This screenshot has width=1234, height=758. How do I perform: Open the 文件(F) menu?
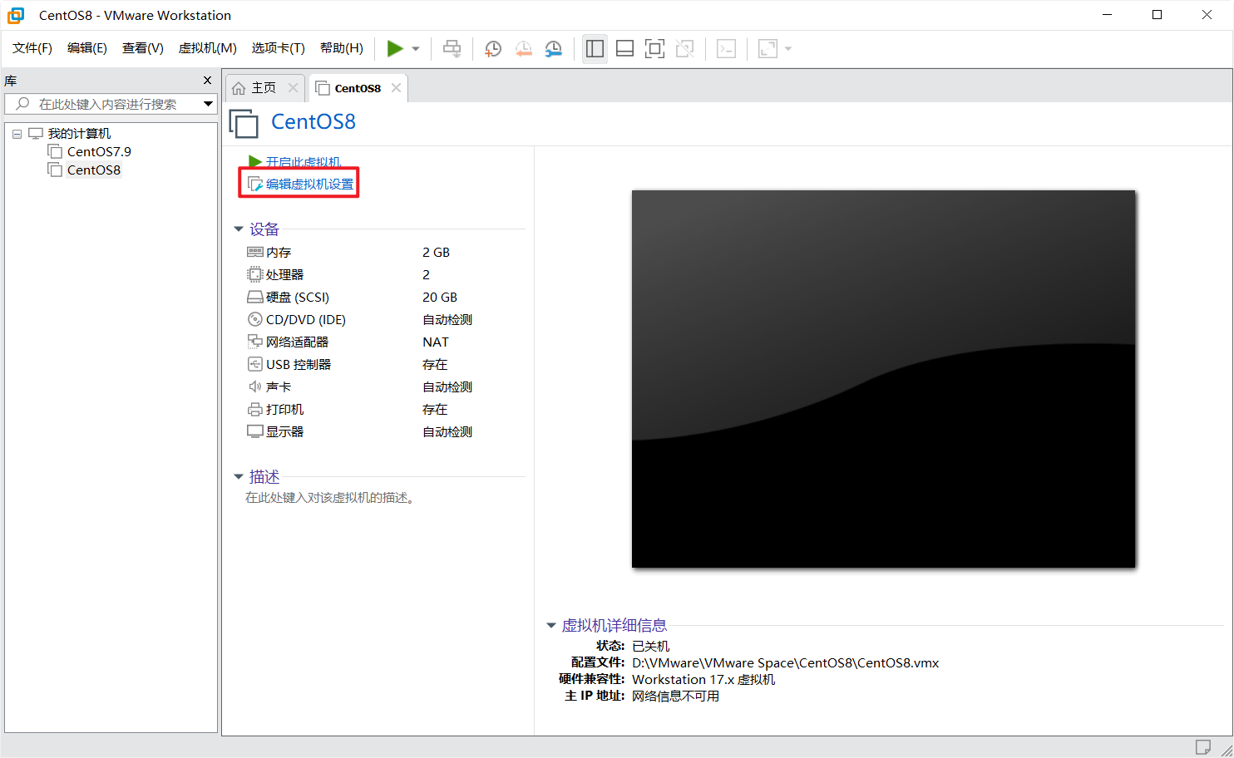pyautogui.click(x=32, y=48)
